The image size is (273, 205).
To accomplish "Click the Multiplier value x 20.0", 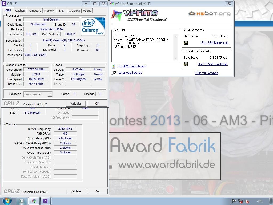I will (x=36, y=74).
